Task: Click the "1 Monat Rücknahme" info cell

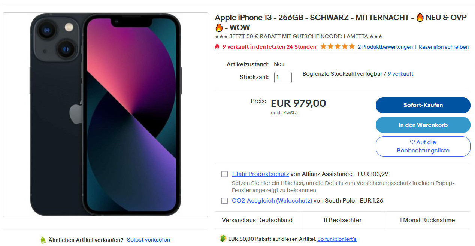Action: click(x=427, y=220)
